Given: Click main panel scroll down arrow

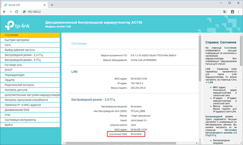Looking at the screenshot, I should point(200,140).
